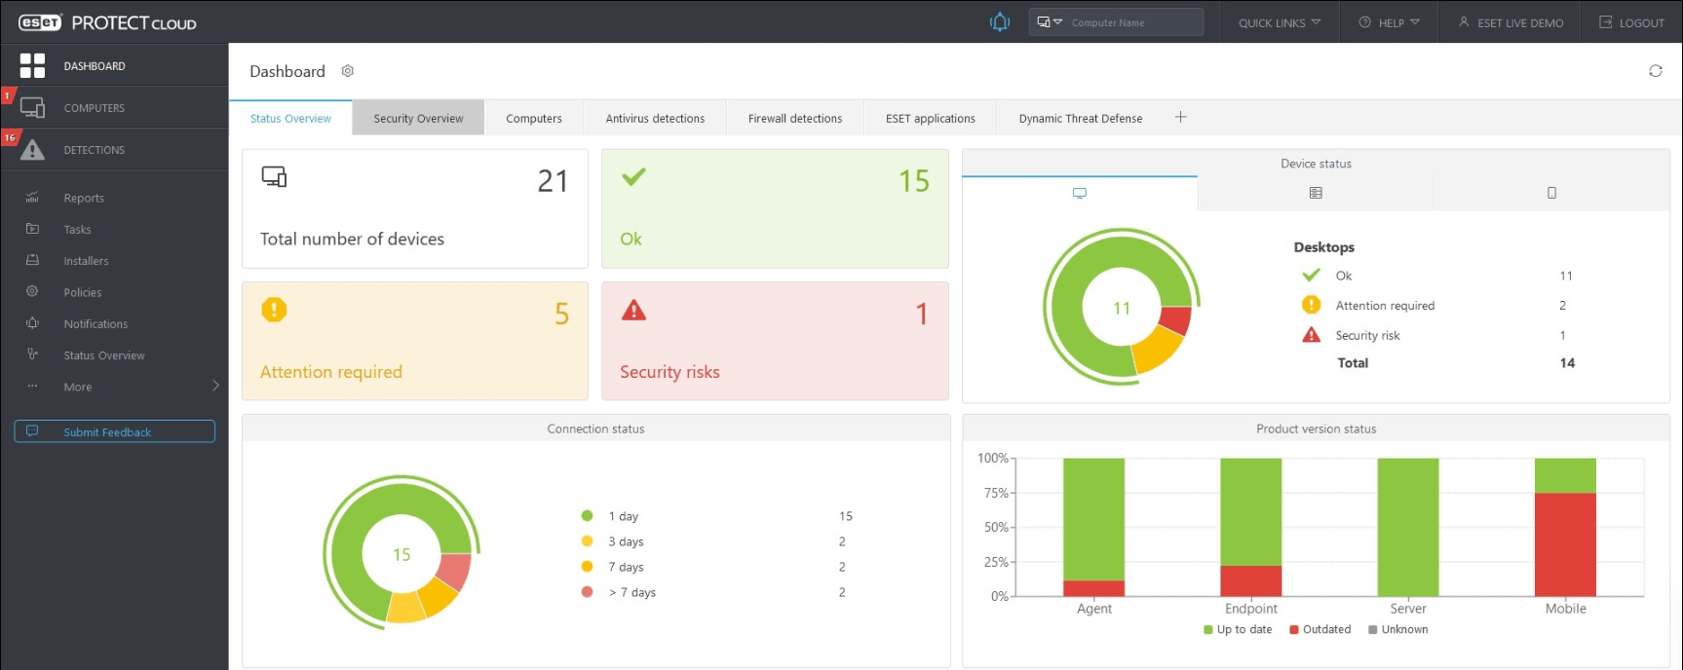Open search type dropdown beside Computer Name
Image resolution: width=1683 pixels, height=670 pixels.
coord(1050,22)
